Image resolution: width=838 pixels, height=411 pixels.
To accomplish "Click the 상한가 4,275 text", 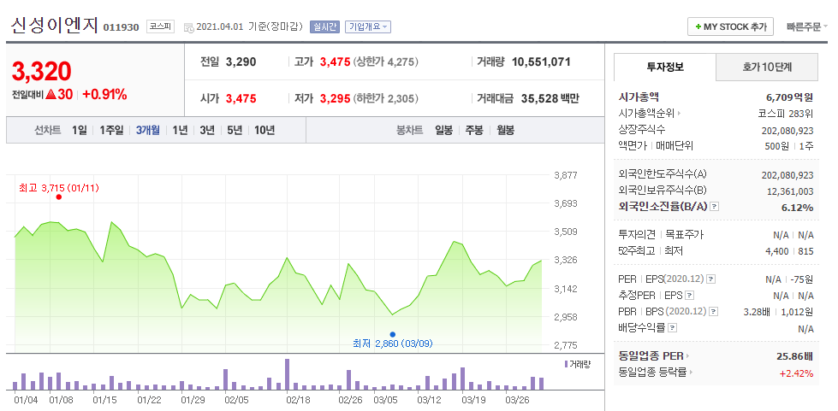I will coord(385,62).
